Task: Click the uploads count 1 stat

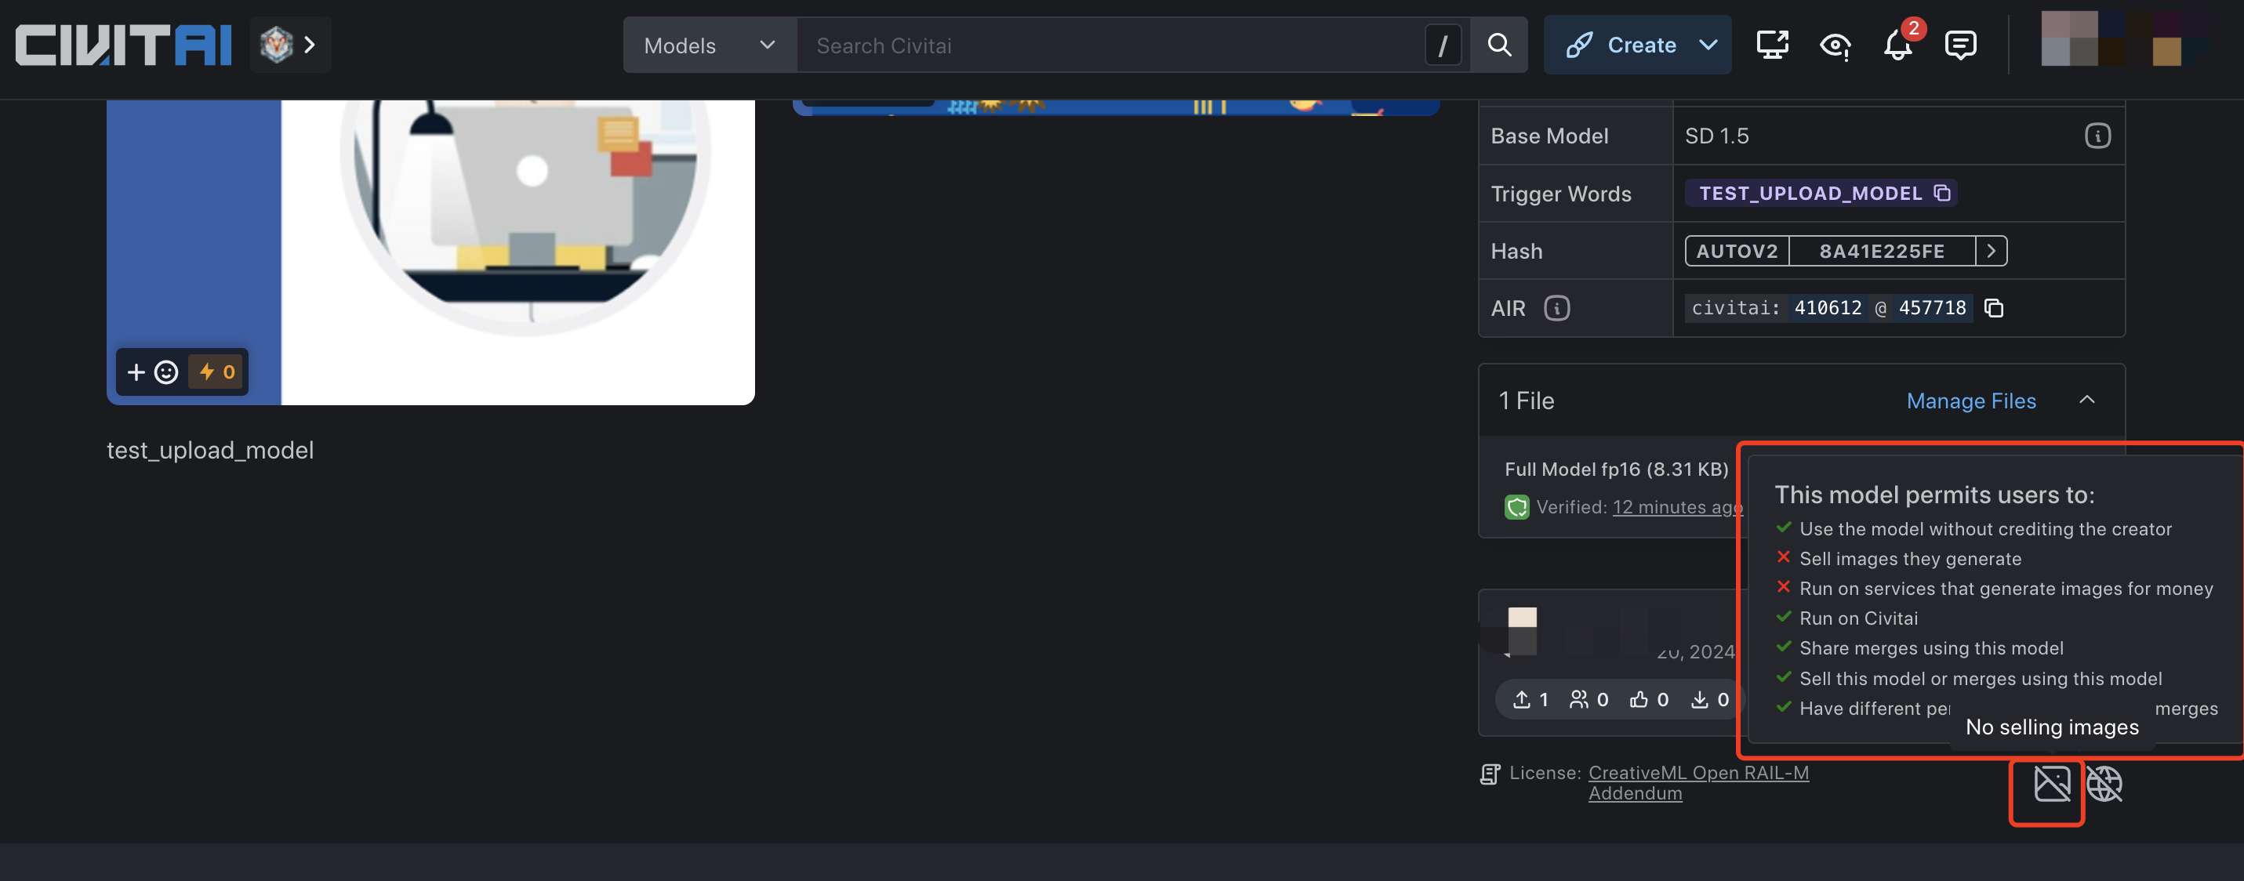Action: [x=1530, y=699]
